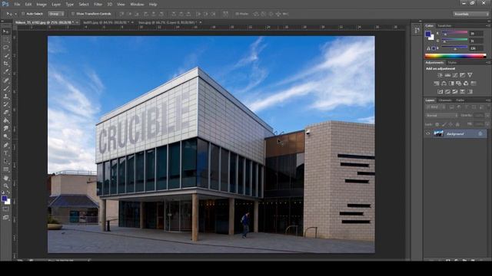
Task: Select the Crop tool
Action: tap(5, 64)
